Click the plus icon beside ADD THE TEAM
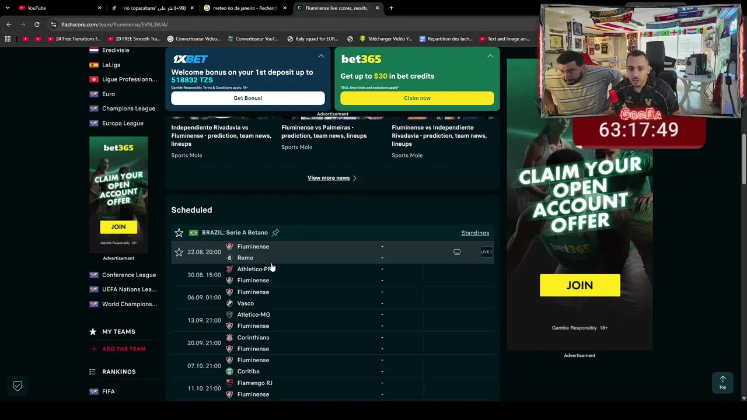The height and width of the screenshot is (420, 747). click(93, 349)
